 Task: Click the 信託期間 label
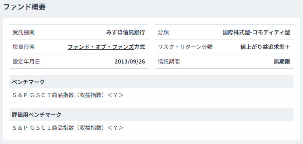[x=169, y=62]
